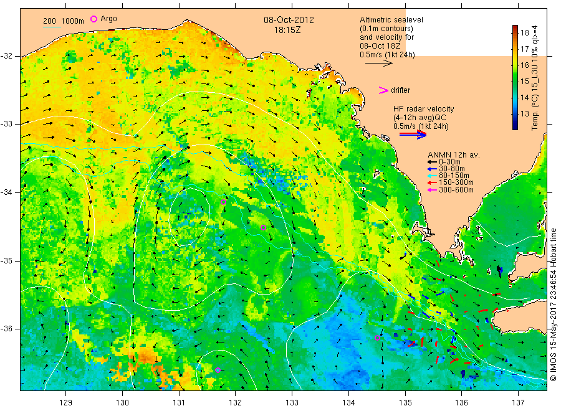The height and width of the screenshot is (411, 561).
Task: Select the black 0-30m arrow marker
Action: tap(432, 162)
